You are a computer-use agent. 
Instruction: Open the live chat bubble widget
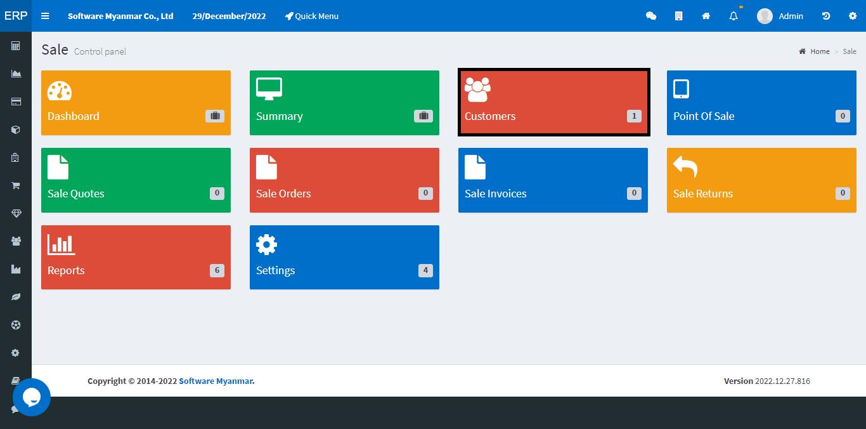32,397
